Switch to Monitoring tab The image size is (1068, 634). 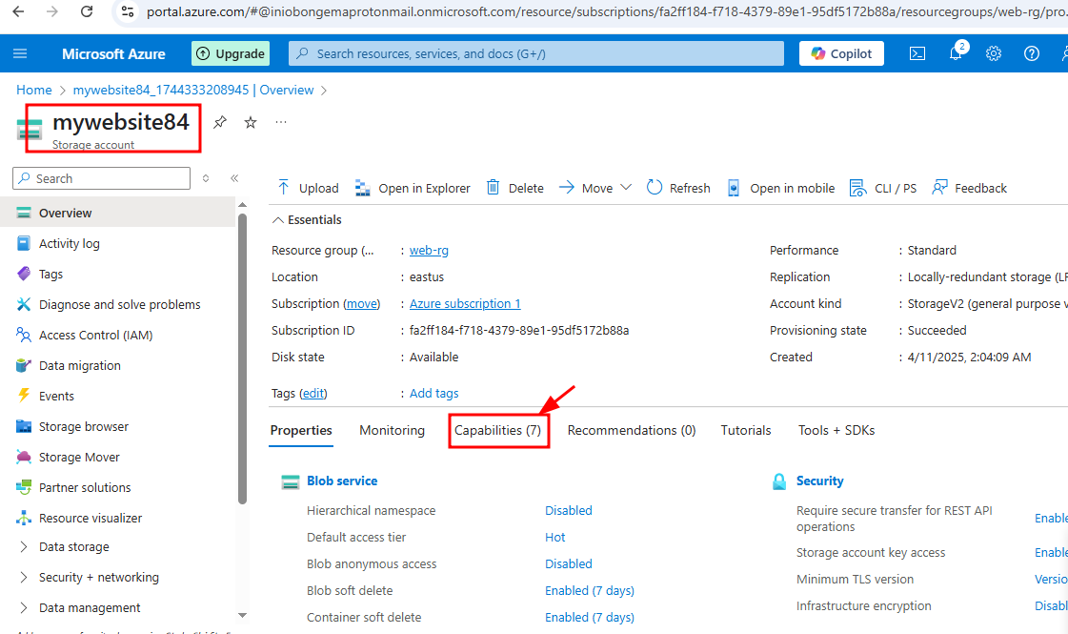(392, 430)
